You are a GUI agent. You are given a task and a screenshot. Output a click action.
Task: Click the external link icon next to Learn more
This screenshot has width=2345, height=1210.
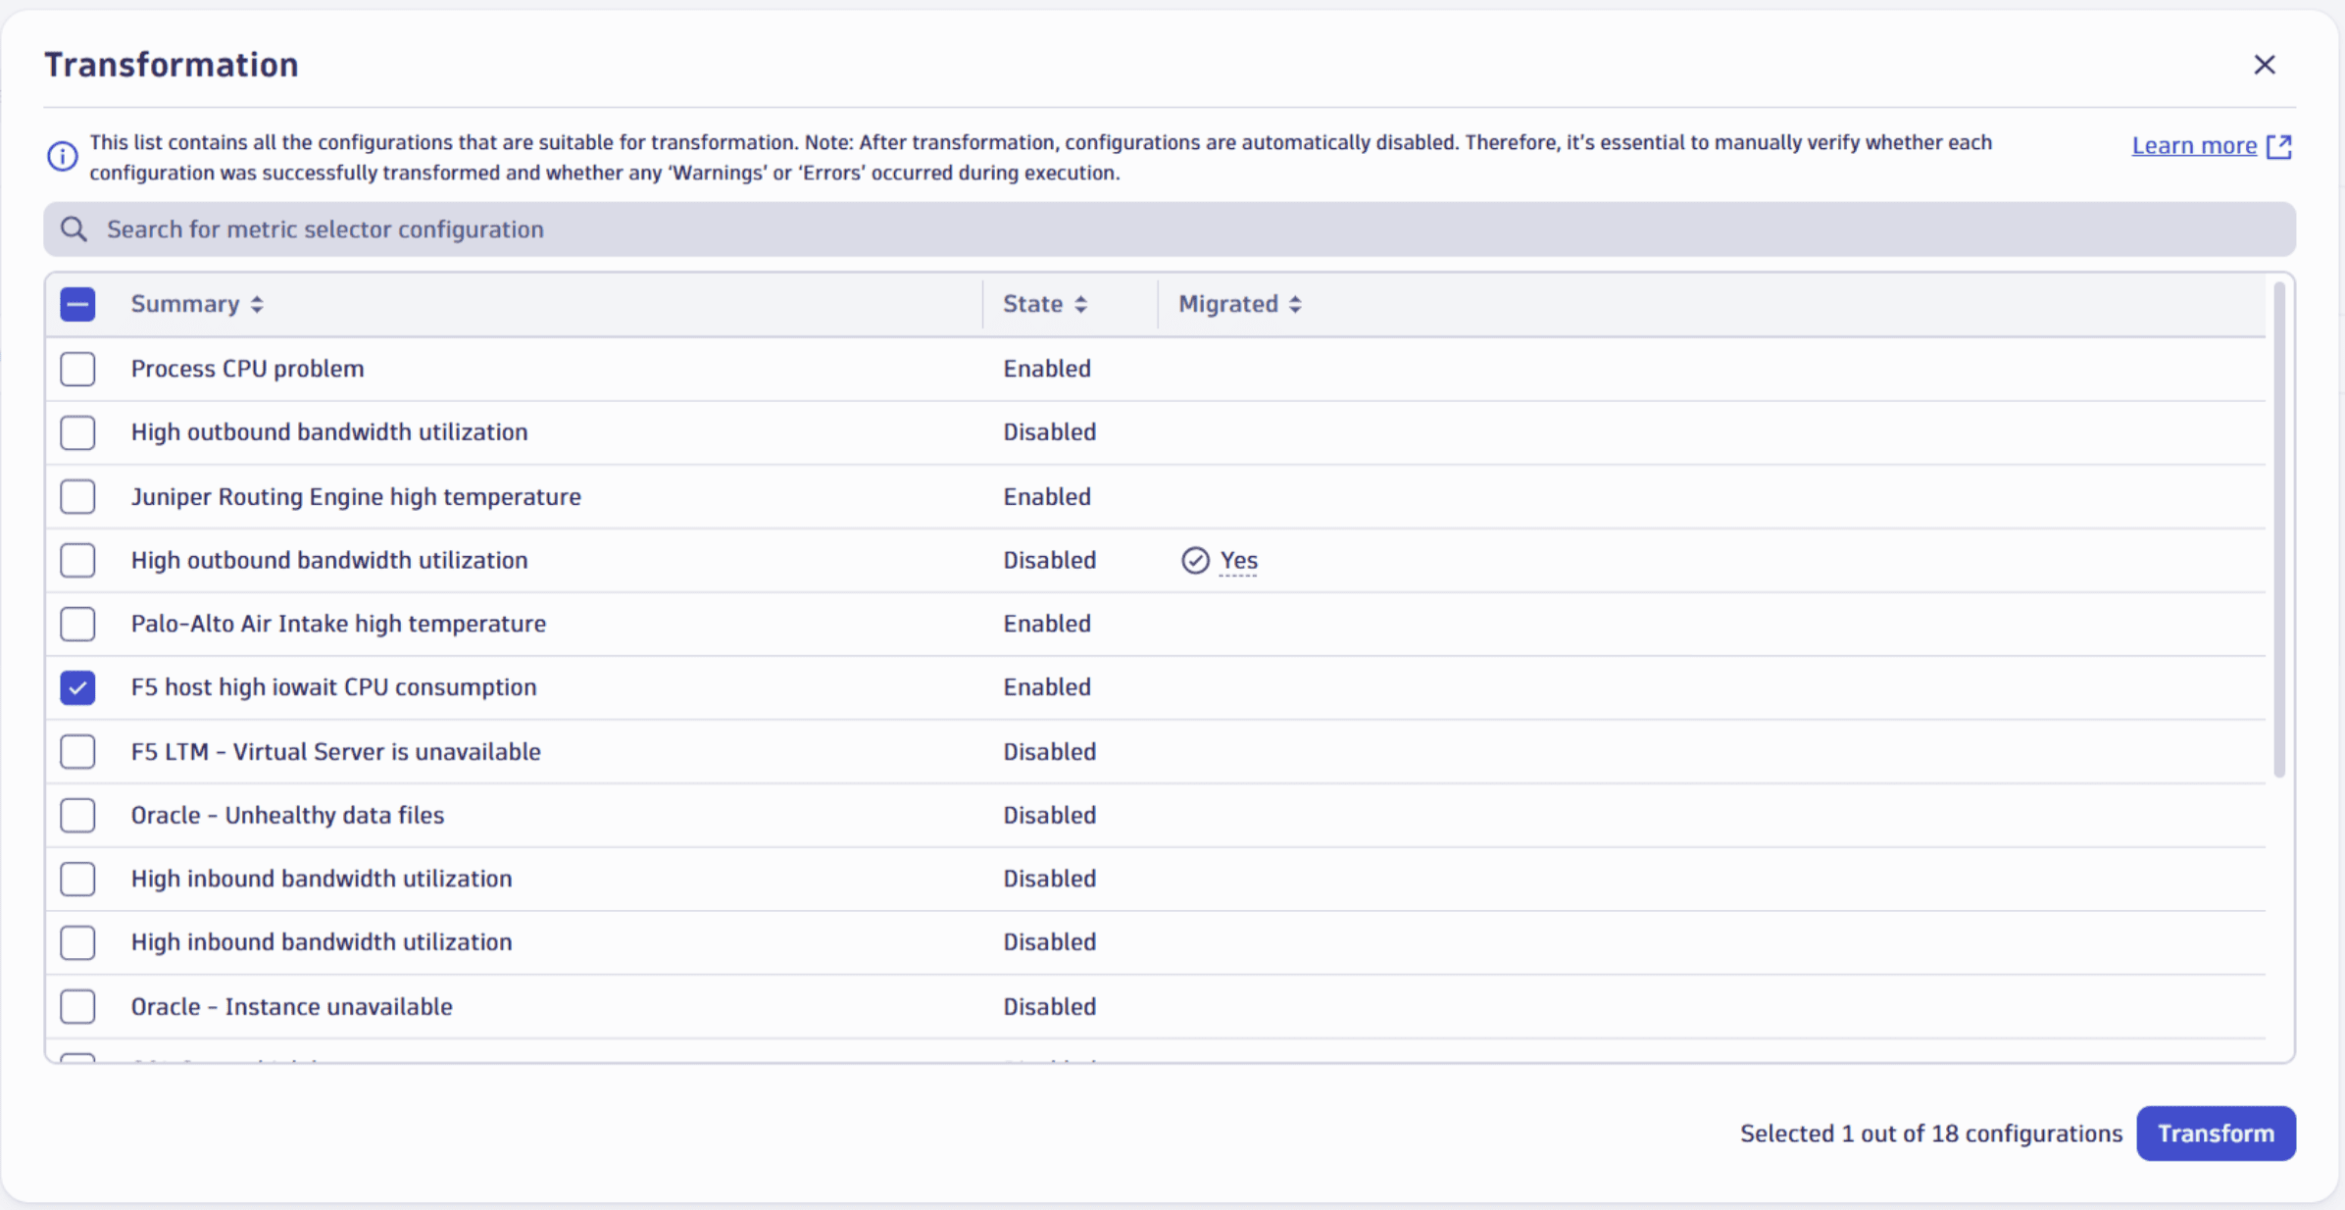point(2281,145)
